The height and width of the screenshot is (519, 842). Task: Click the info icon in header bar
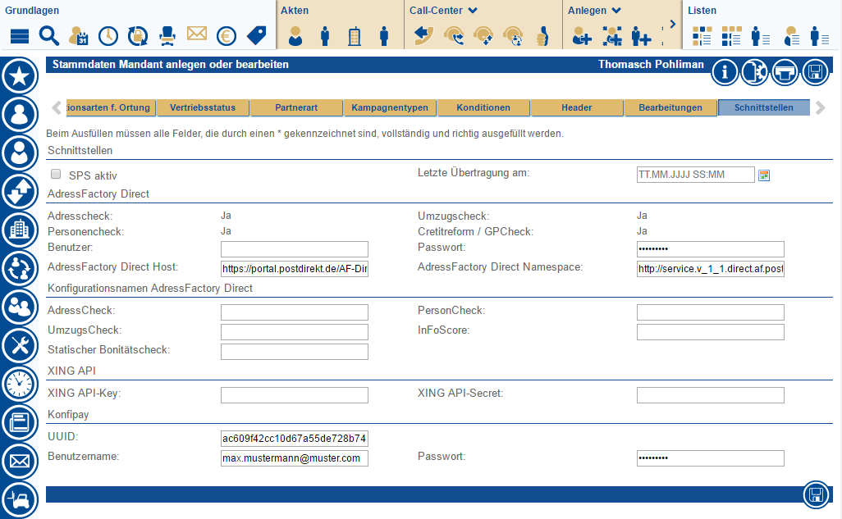click(x=725, y=71)
